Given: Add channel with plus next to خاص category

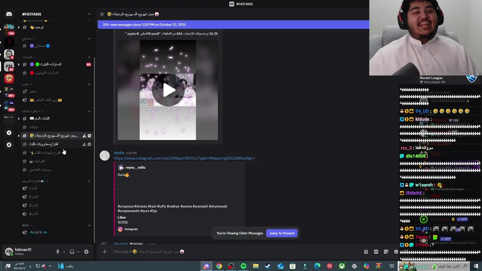Looking at the screenshot, I should click(89, 84).
